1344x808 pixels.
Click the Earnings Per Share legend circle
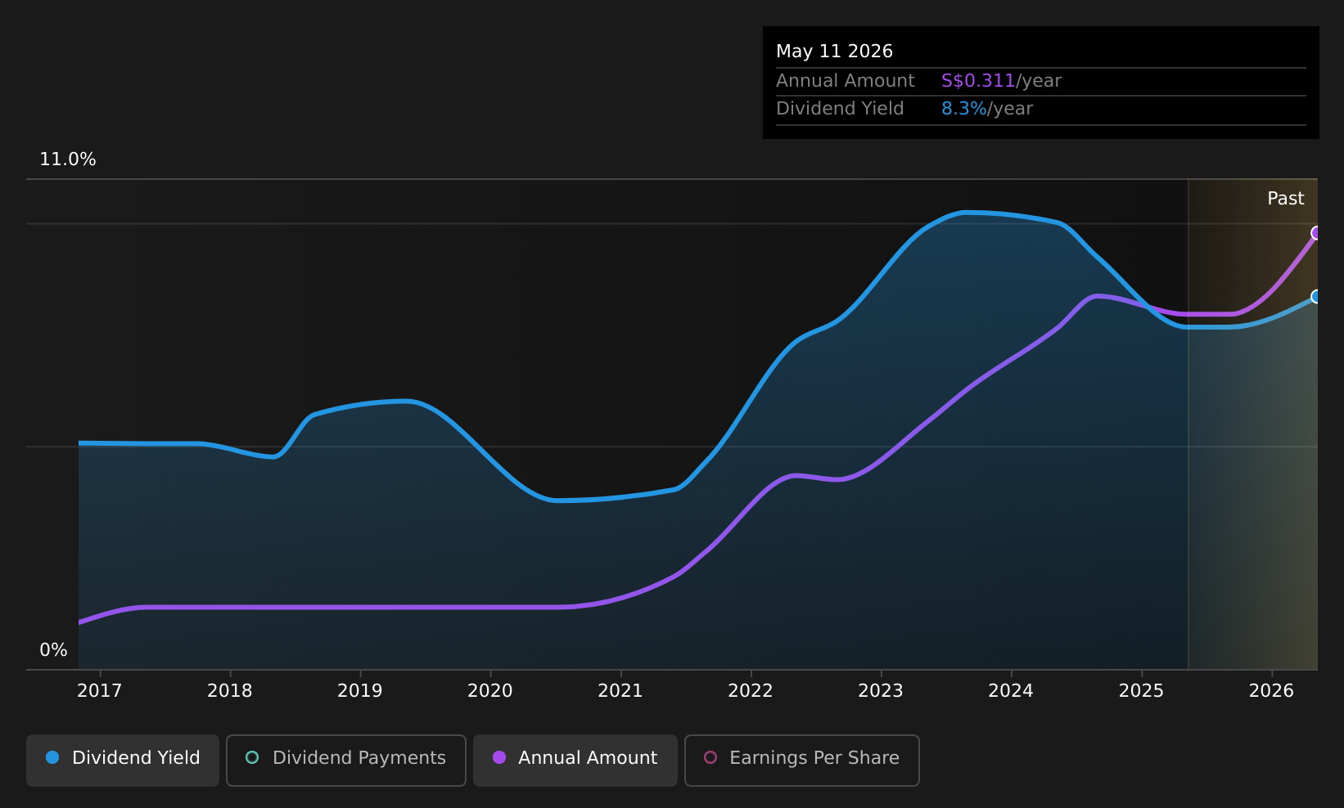pyautogui.click(x=710, y=757)
